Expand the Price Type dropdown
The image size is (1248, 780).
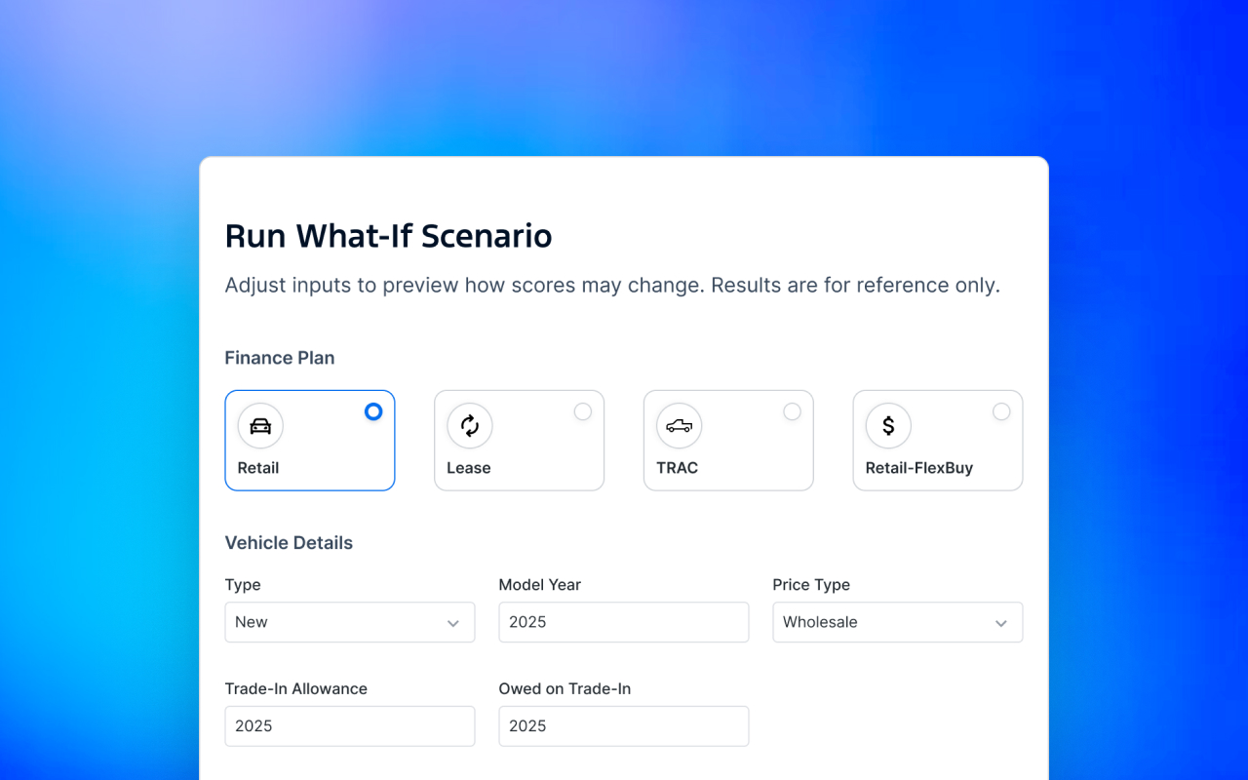pos(898,622)
